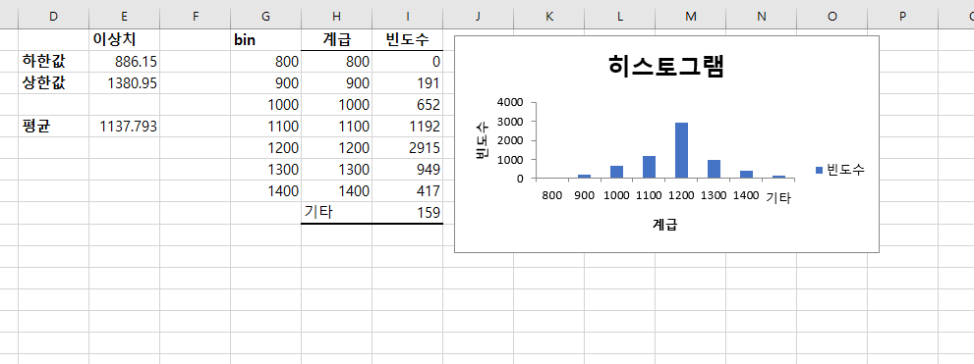Click the bin value 800 in column G
The width and height of the screenshot is (974, 364).
pos(266,62)
